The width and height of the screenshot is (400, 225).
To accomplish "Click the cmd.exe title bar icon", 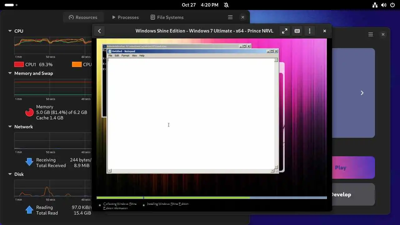I will point(105,46).
